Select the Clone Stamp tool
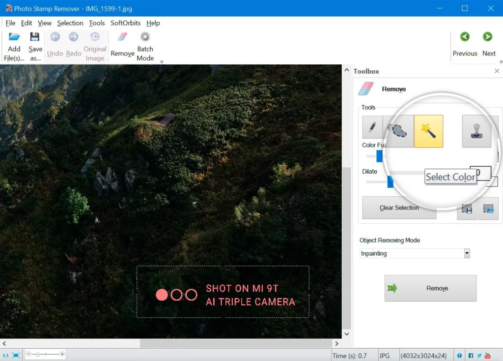The width and height of the screenshot is (503, 361). click(x=476, y=131)
